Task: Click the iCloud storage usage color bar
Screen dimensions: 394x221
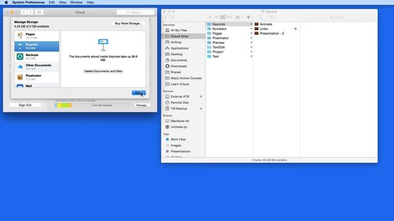Action: [63, 105]
